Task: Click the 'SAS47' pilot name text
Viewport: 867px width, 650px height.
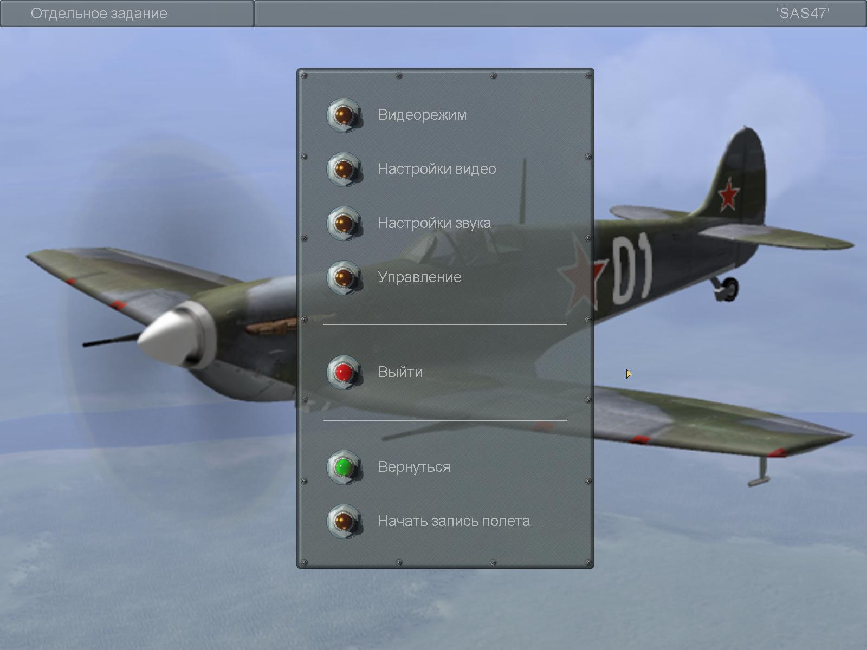Action: coord(803,14)
